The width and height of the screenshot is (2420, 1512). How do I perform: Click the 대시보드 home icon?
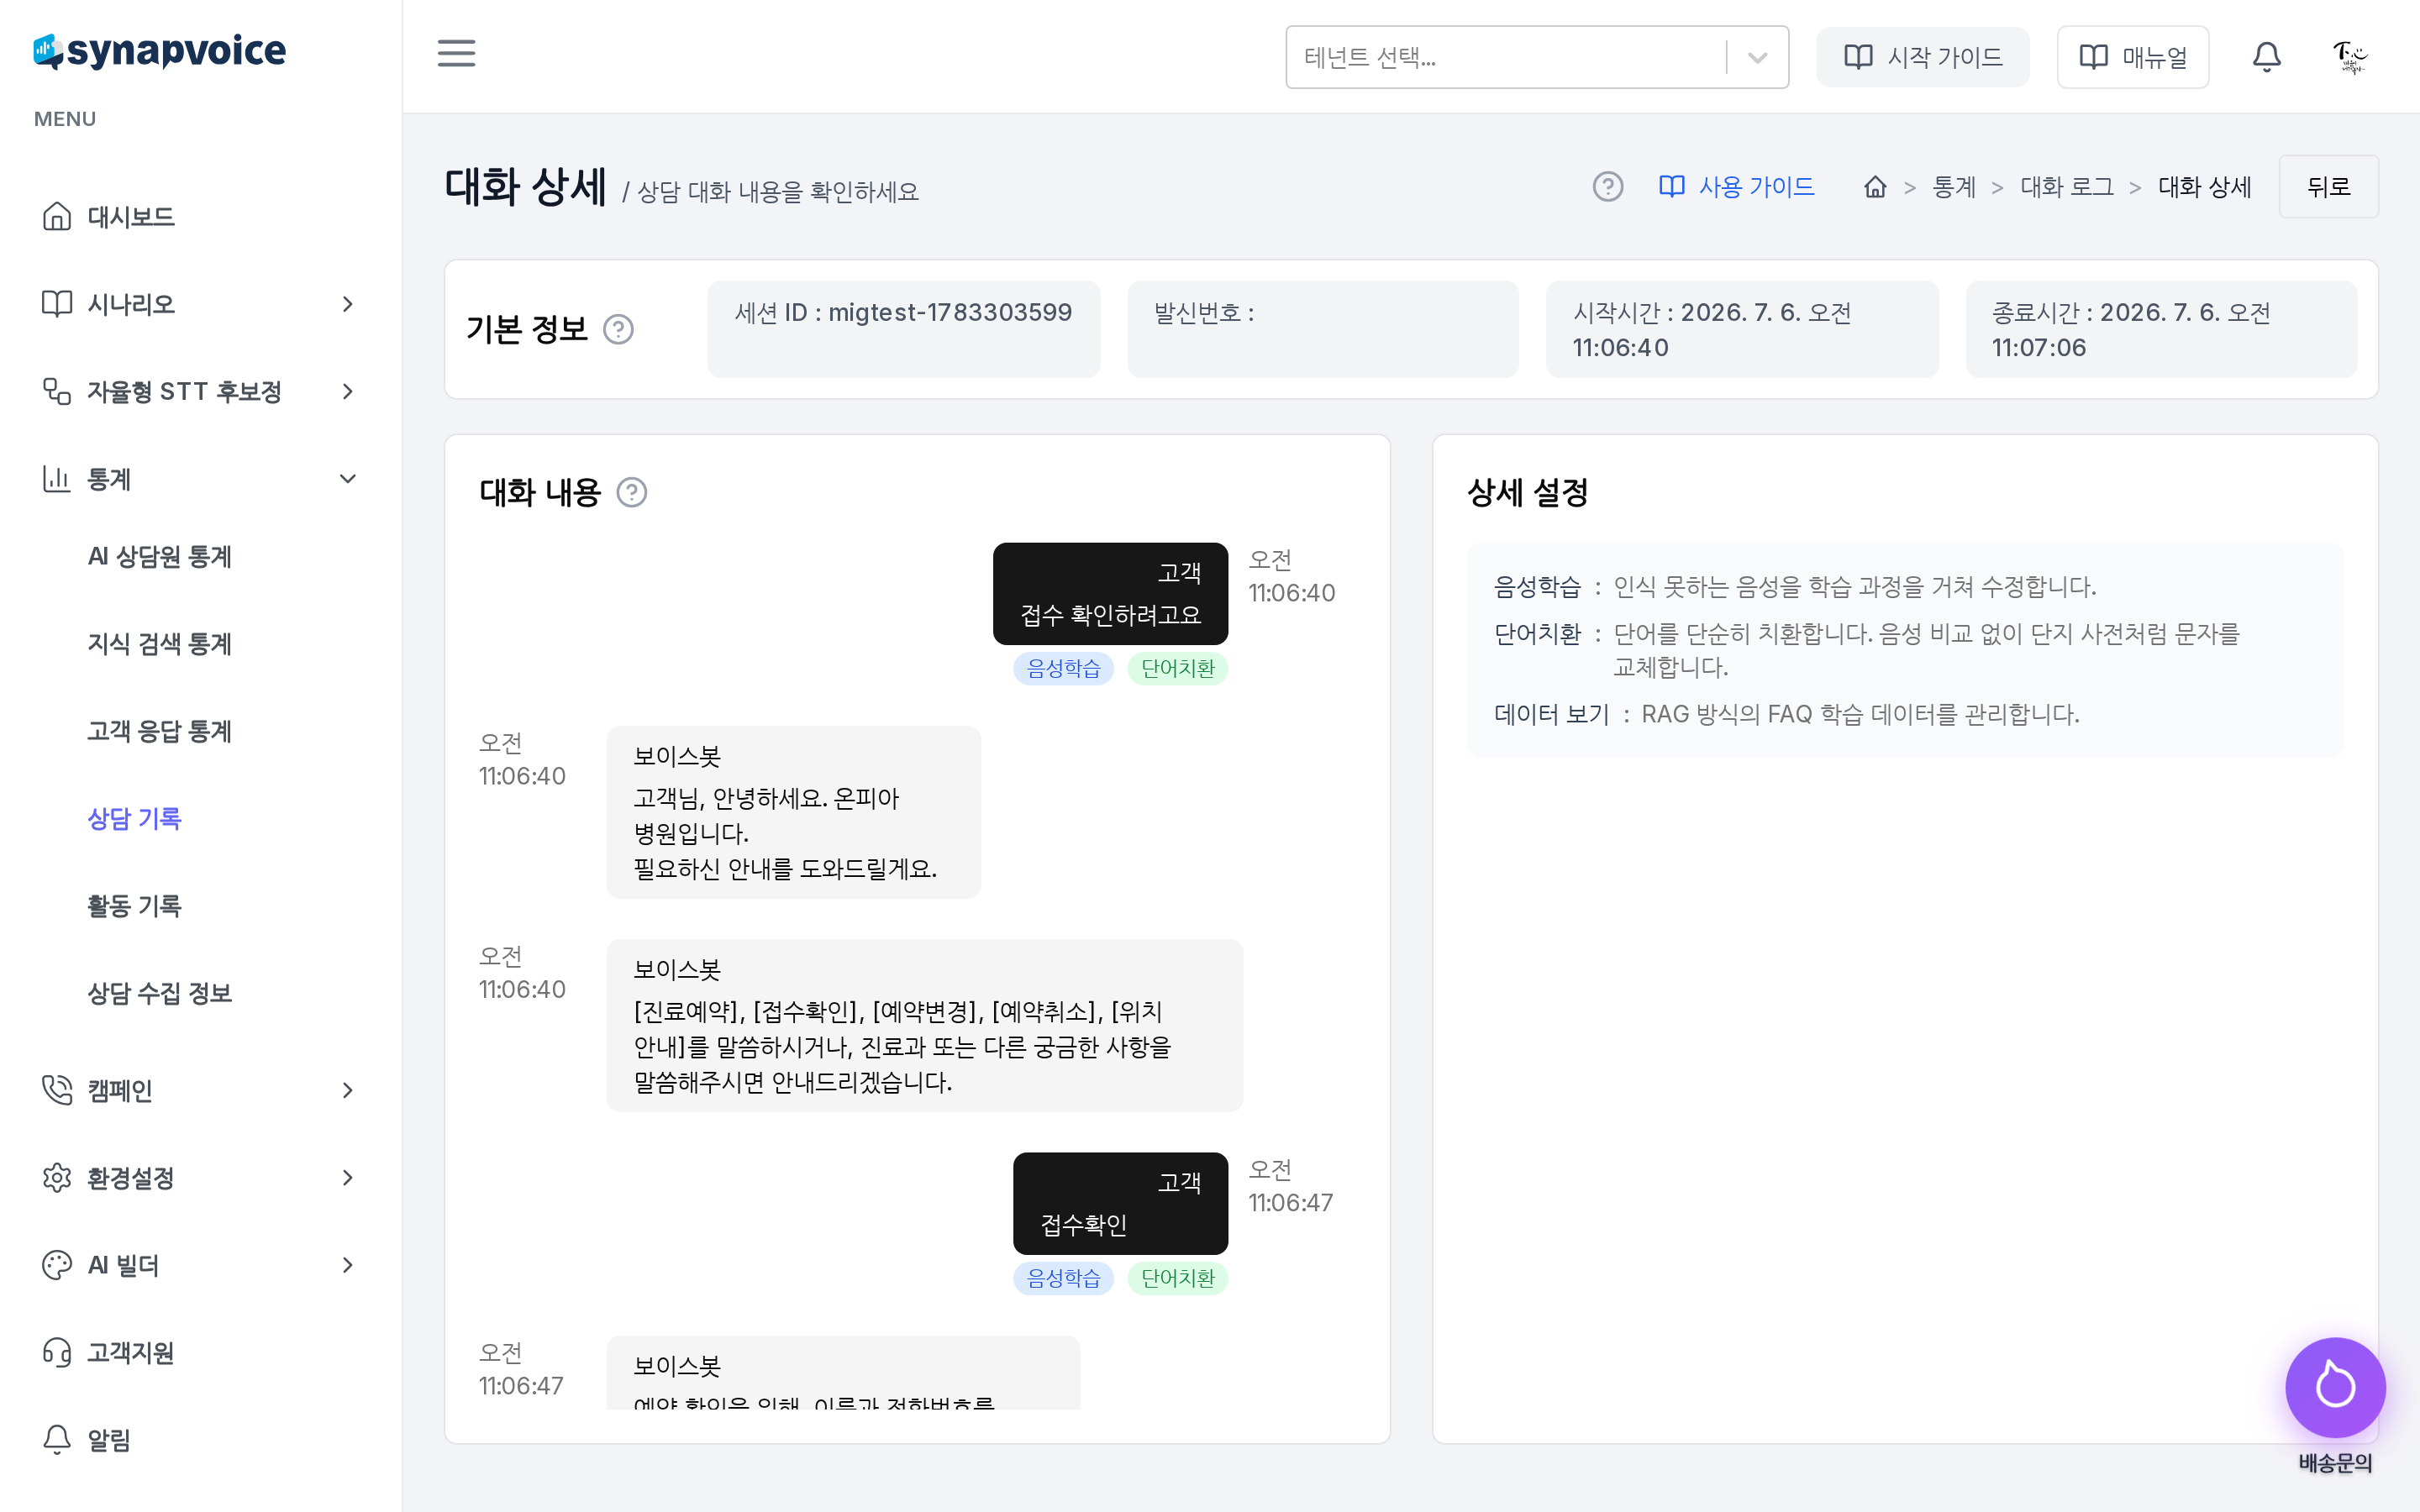coord(57,216)
